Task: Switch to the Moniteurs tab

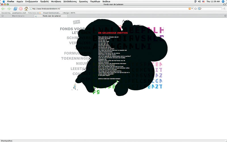Action: [18, 16]
